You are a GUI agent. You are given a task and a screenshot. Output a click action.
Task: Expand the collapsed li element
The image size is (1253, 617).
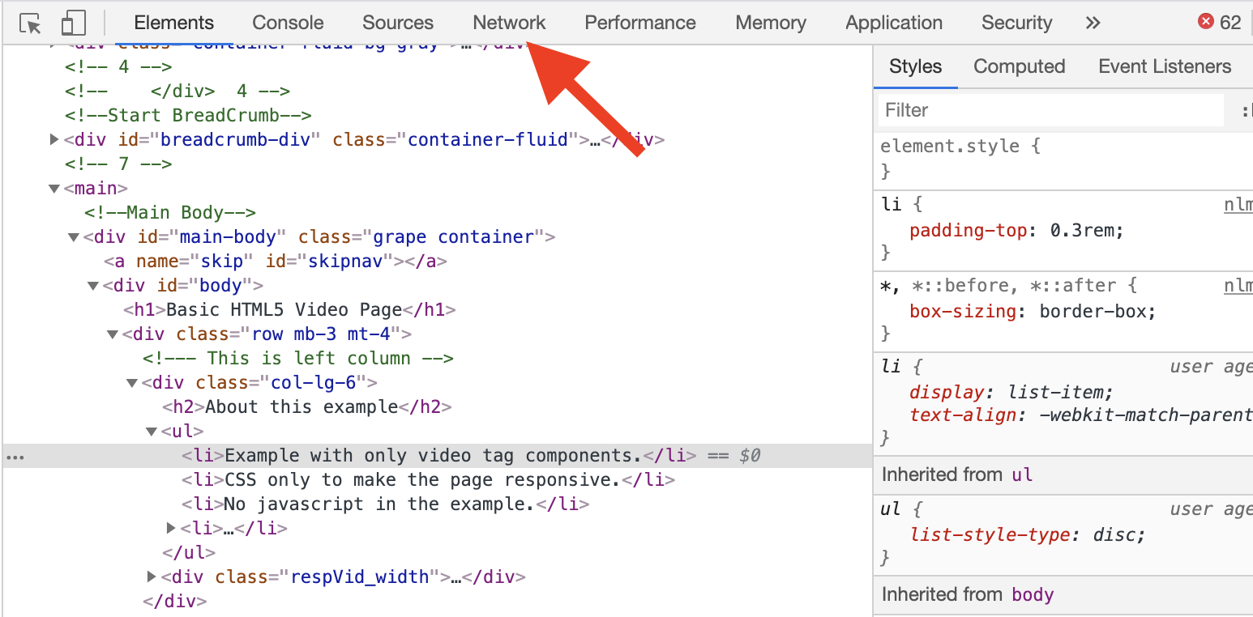click(171, 528)
